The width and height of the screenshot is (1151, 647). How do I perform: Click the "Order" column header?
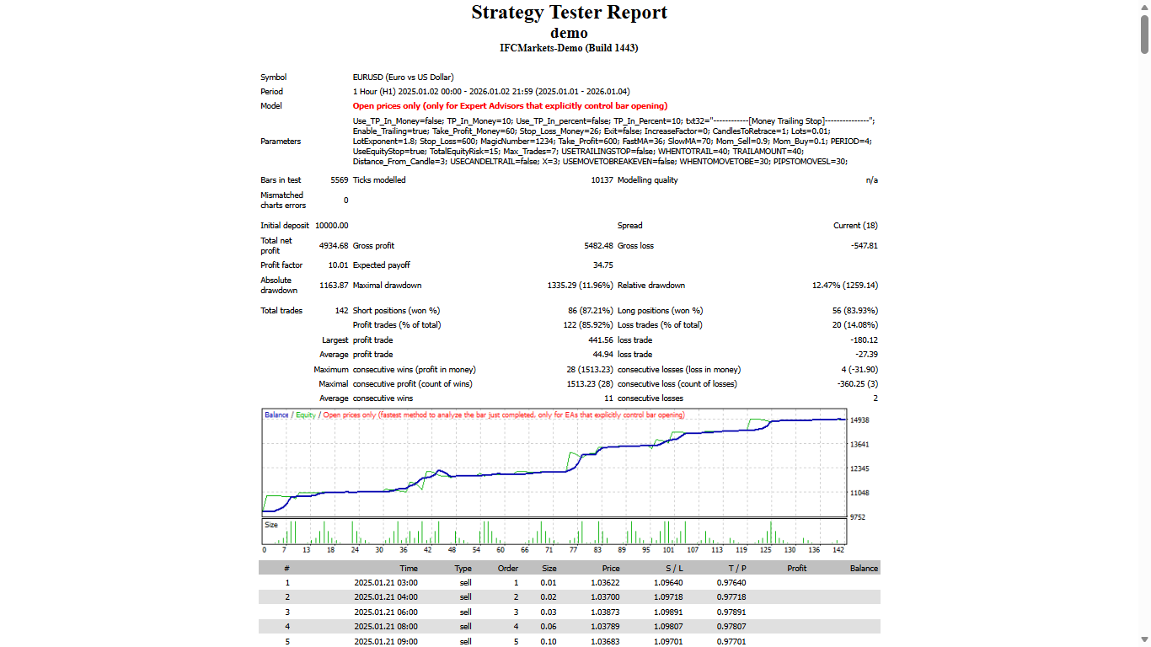(x=508, y=569)
